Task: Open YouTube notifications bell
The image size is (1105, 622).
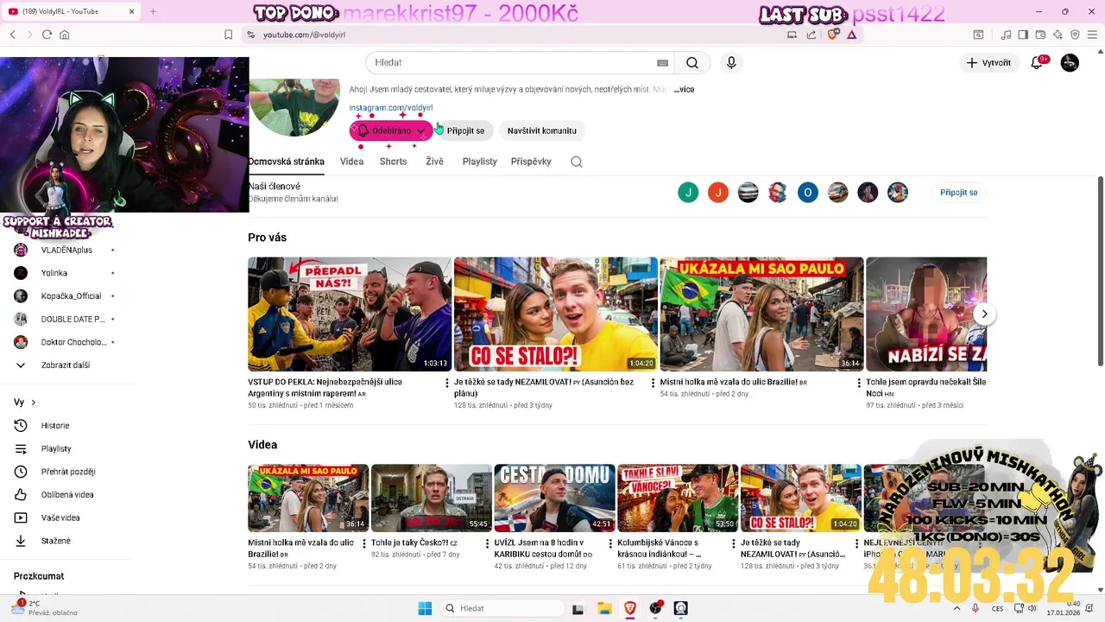Action: (1038, 62)
